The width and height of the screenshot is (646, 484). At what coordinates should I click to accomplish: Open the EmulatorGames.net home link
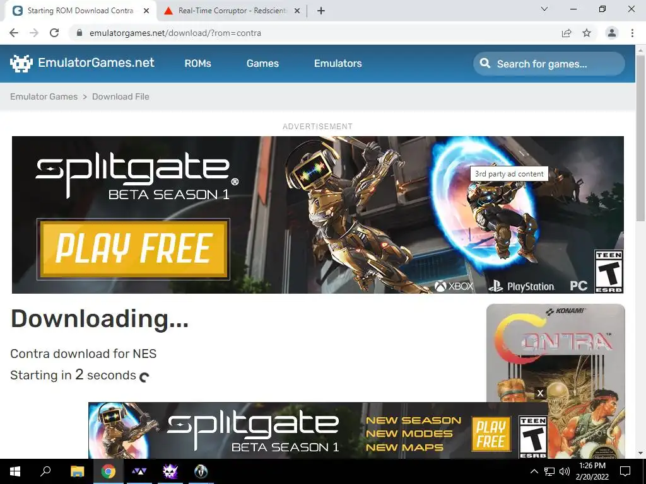pyautogui.click(x=96, y=62)
